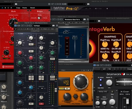Click the red phase invert button in SSLChannel
132x109 pixels.
click(41, 104)
